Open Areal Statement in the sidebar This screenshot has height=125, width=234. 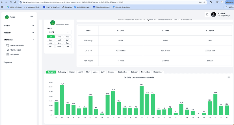[17, 46]
